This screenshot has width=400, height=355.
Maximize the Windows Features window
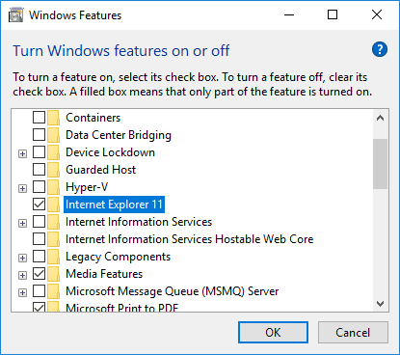(x=333, y=14)
